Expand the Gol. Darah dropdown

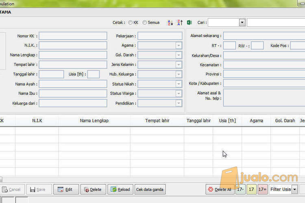pyautogui.click(x=179, y=55)
